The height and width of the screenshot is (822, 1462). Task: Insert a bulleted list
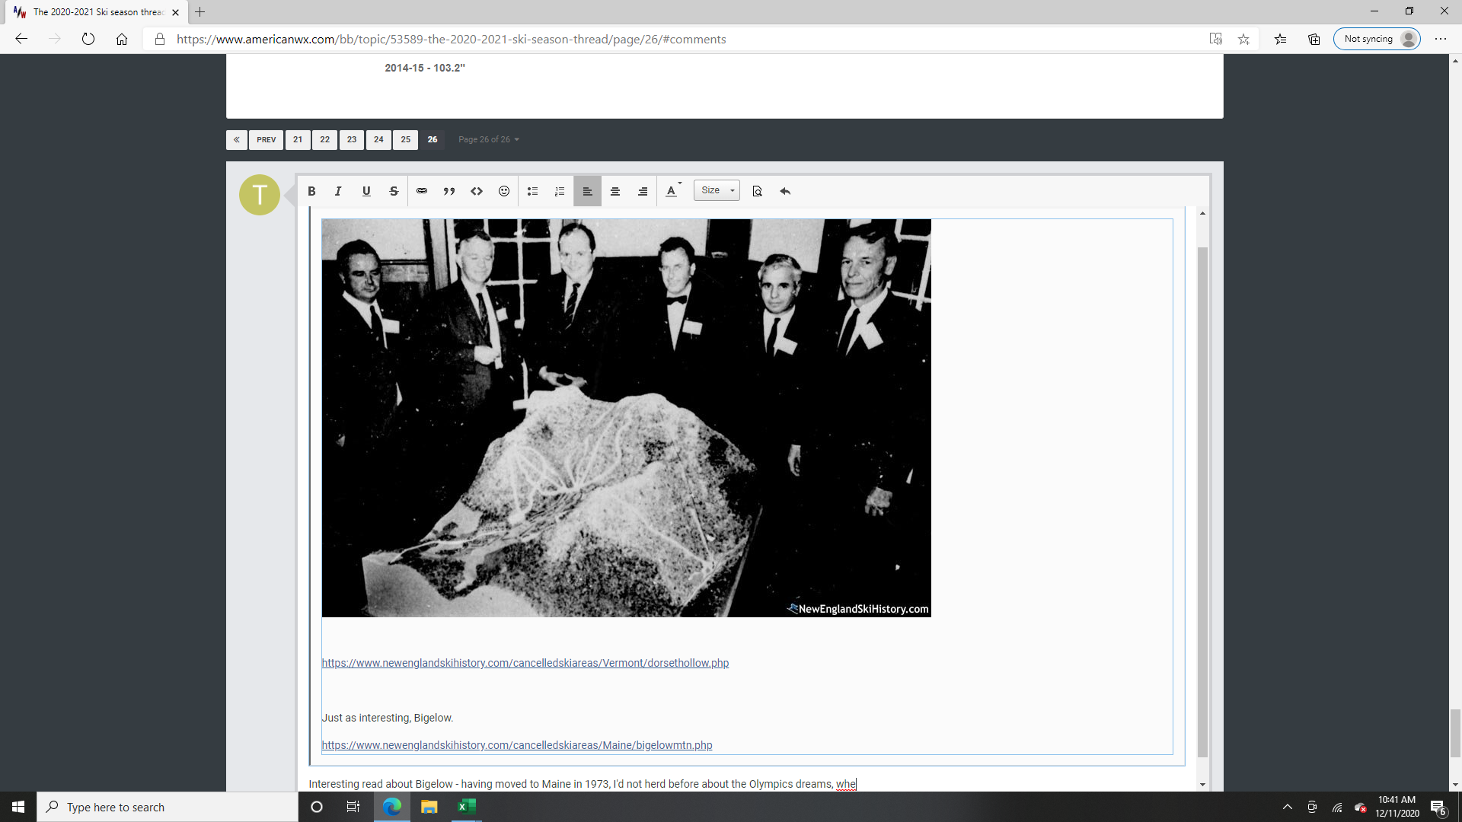[532, 191]
